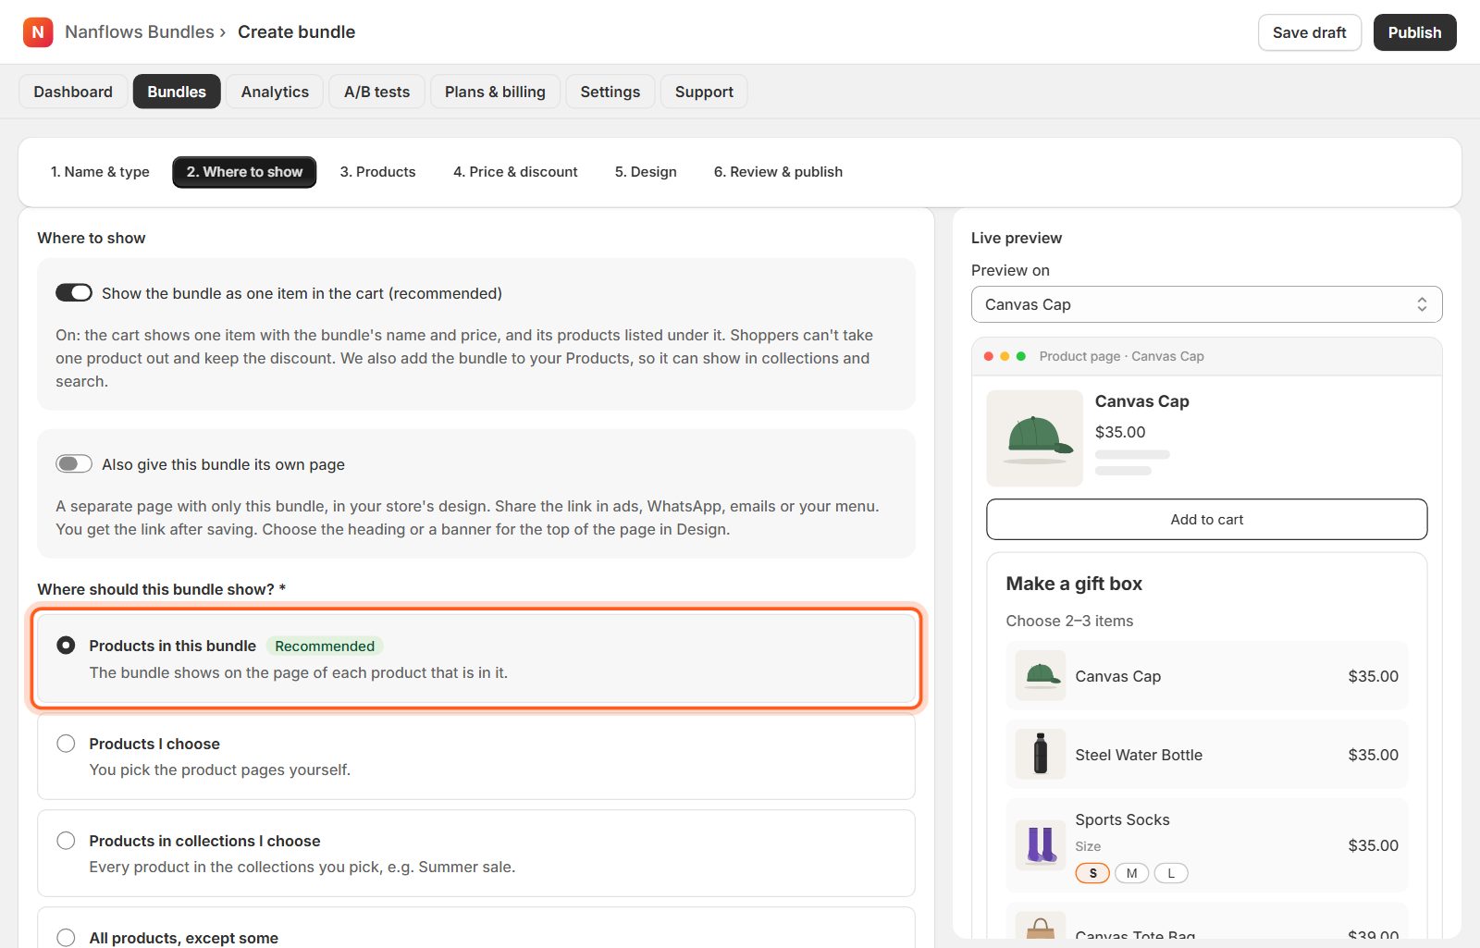Choose size M for Sports Socks
Image resolution: width=1480 pixels, height=948 pixels.
[x=1131, y=873]
